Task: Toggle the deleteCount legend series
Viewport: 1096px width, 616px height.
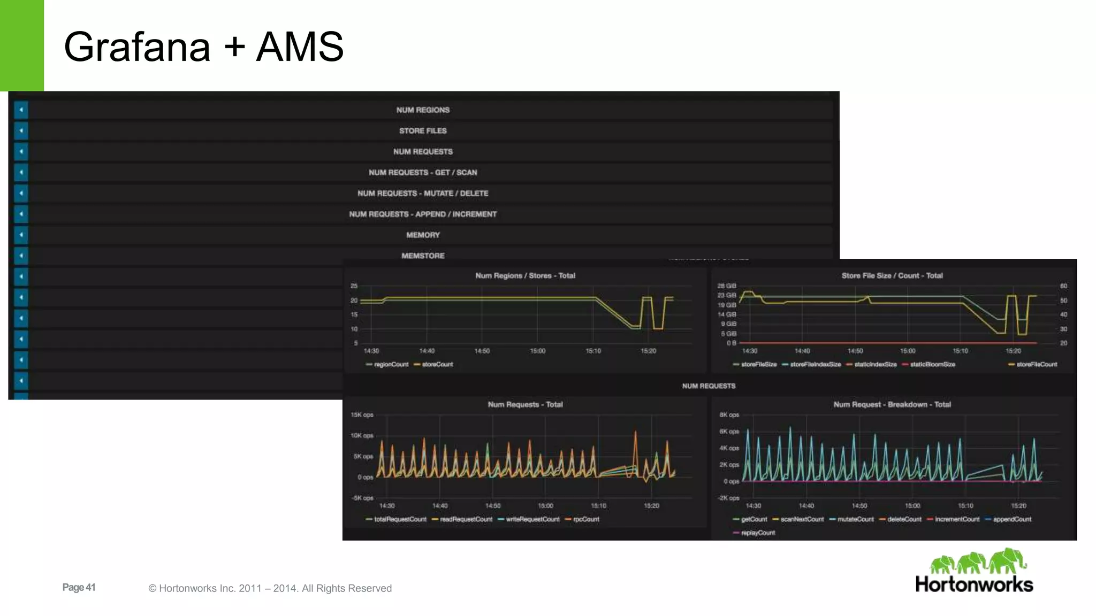Action: (x=901, y=519)
